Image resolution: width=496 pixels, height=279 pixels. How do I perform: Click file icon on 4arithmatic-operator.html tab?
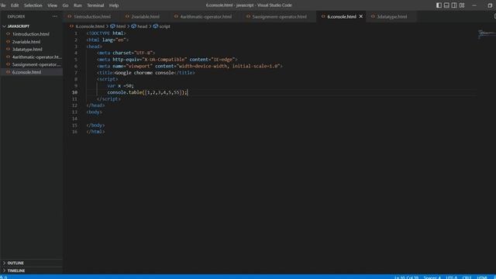(x=176, y=16)
